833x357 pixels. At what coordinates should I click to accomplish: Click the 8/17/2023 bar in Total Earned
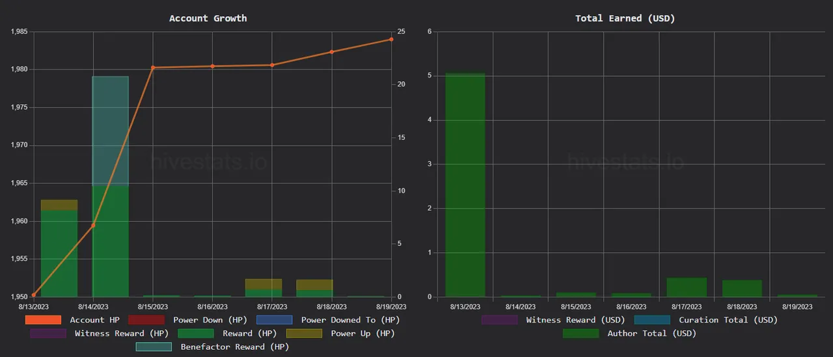[x=687, y=287]
